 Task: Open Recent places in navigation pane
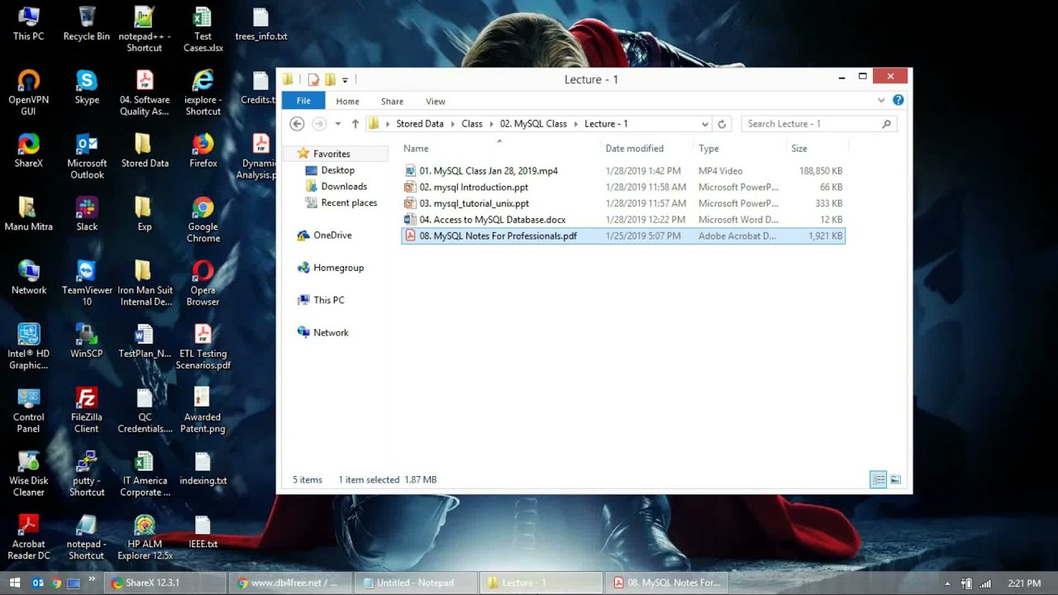pos(348,202)
